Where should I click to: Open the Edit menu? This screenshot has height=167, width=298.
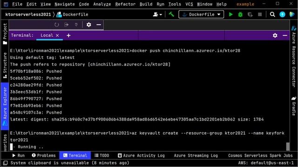[x=31, y=4]
